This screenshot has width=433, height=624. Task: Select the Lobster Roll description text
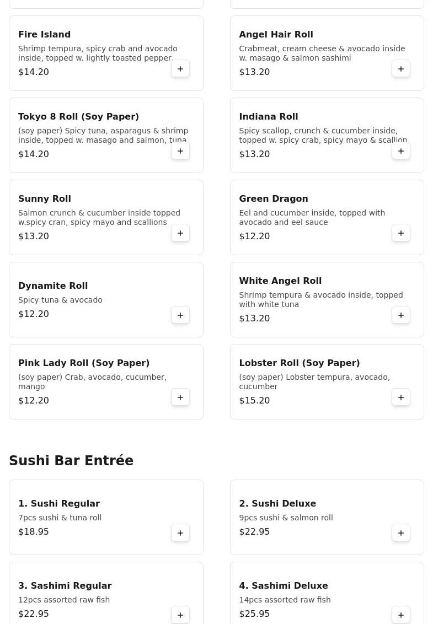(x=314, y=381)
